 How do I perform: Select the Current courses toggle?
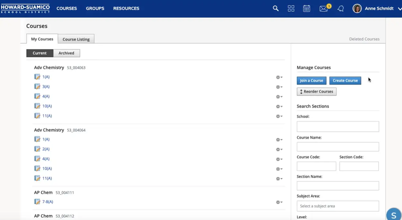coord(40,53)
